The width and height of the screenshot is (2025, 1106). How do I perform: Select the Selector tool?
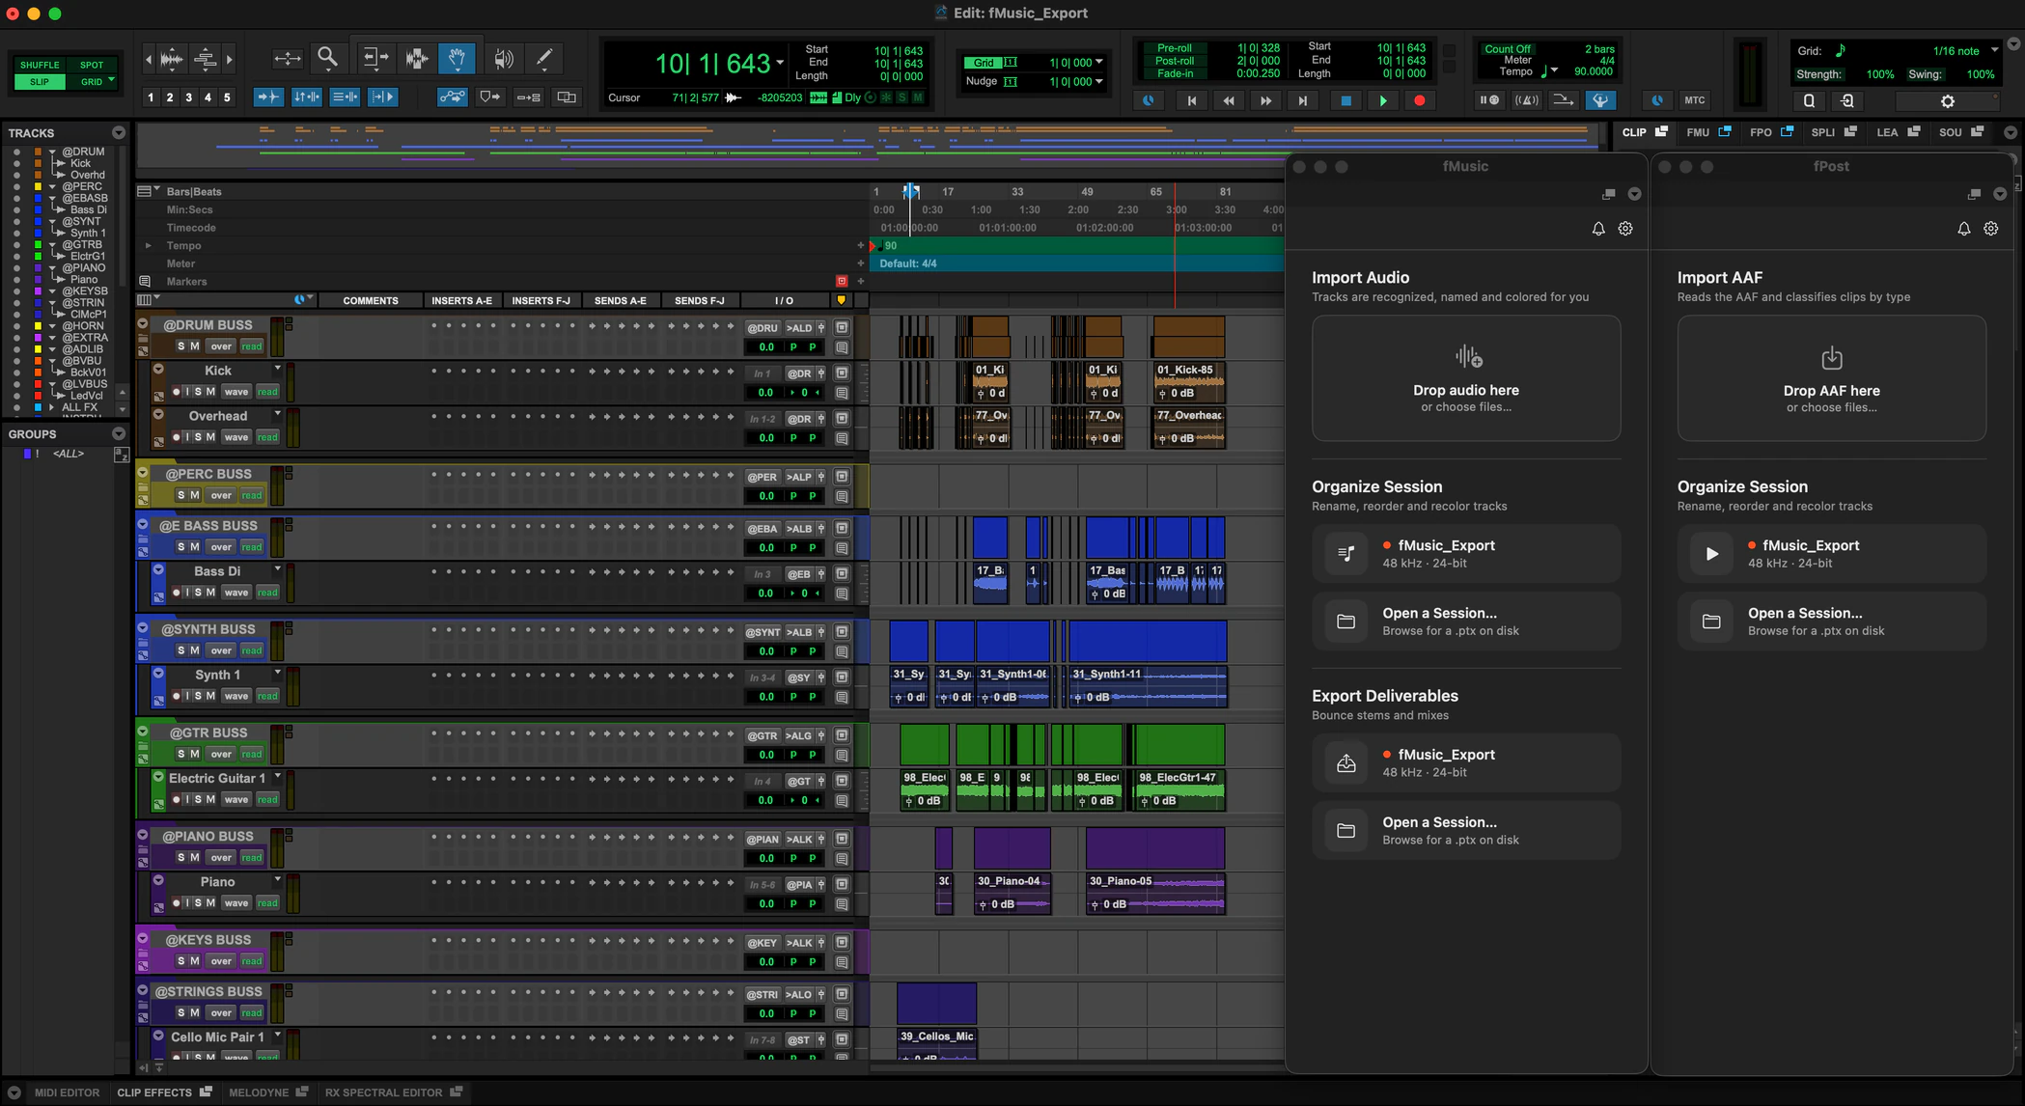point(417,59)
